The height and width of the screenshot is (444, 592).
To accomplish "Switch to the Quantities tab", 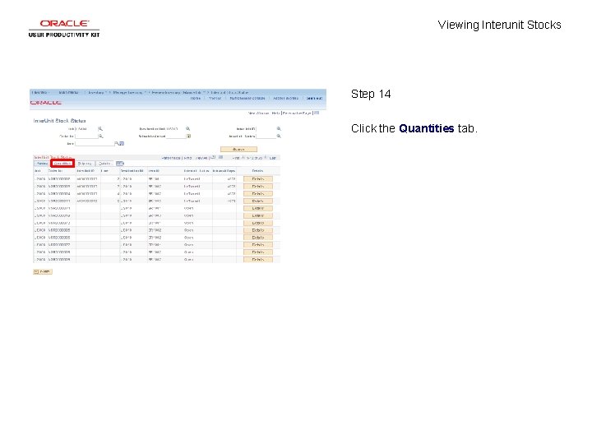I will (x=62, y=164).
